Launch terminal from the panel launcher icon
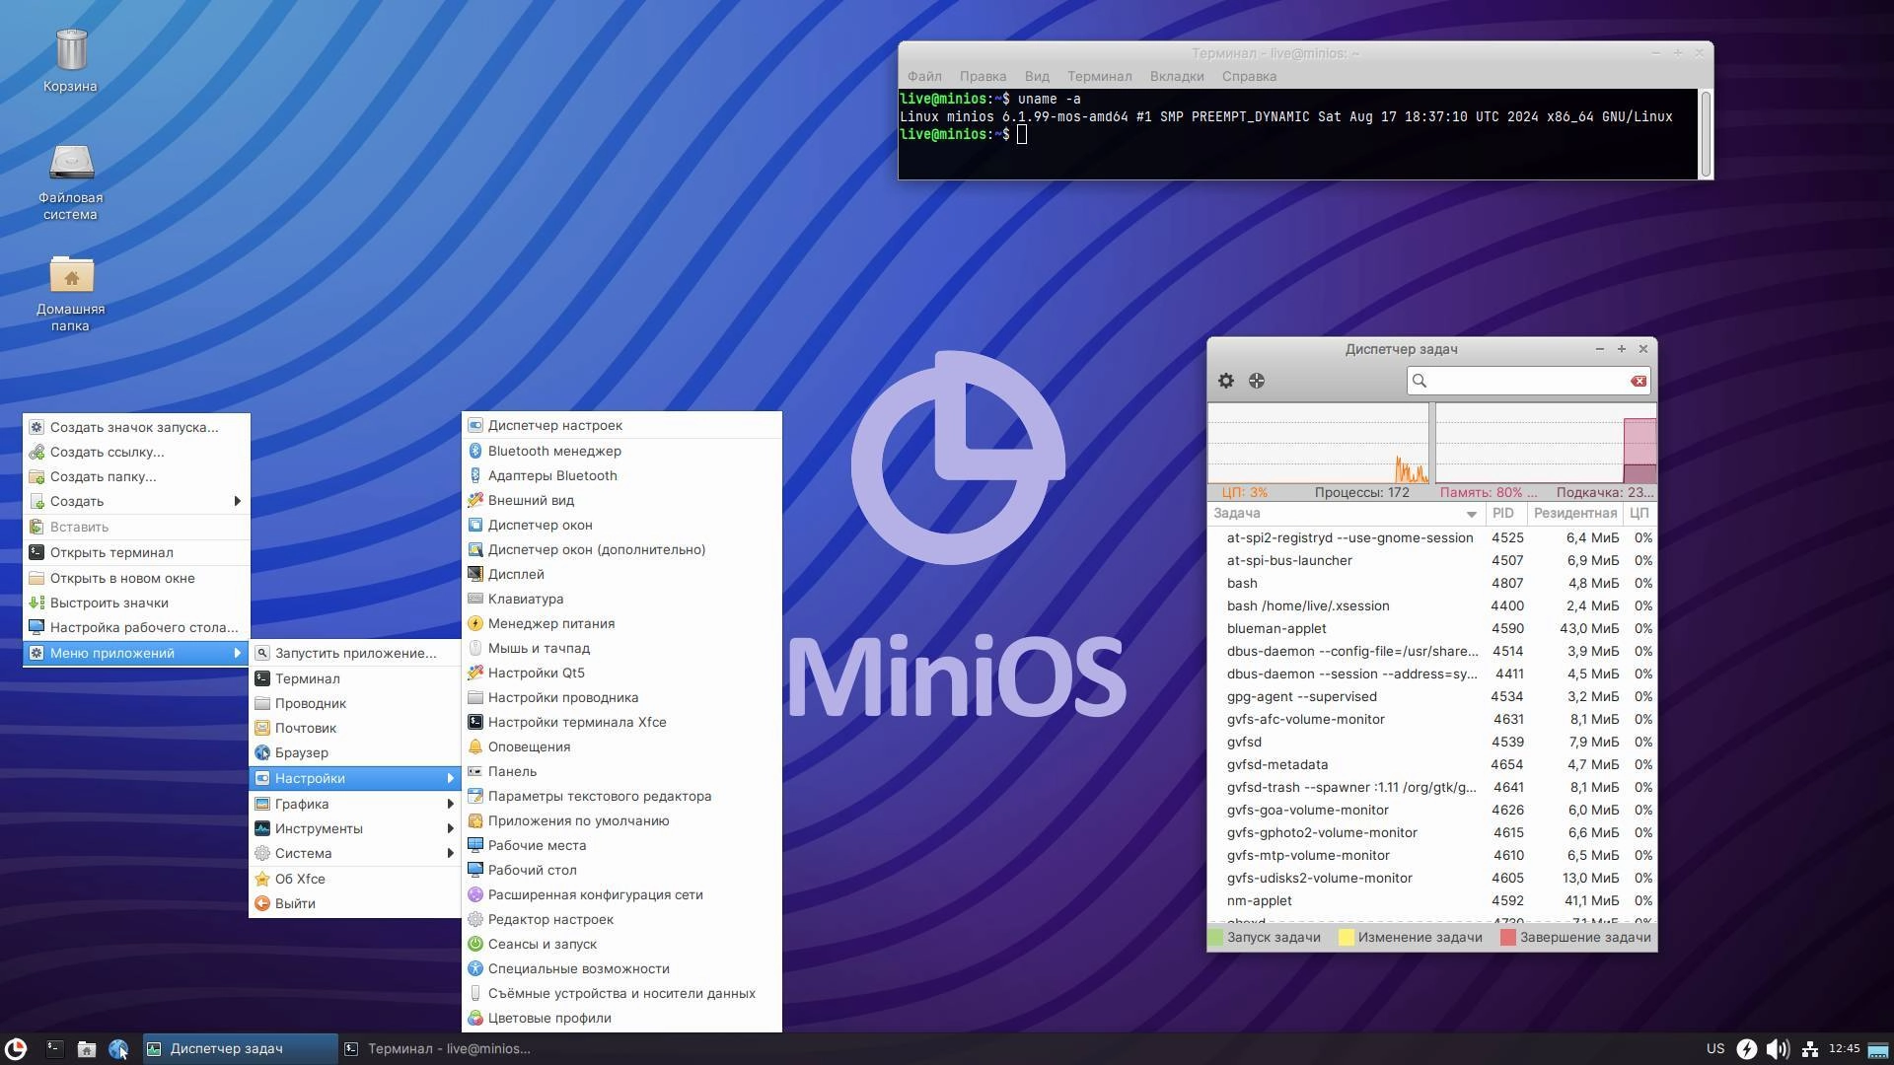The image size is (1894, 1065). pos(55,1049)
